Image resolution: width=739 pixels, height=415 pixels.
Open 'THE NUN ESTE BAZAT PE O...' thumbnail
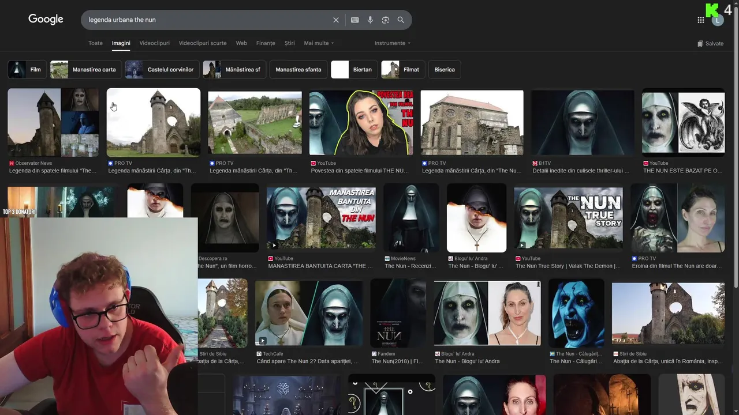point(683,122)
